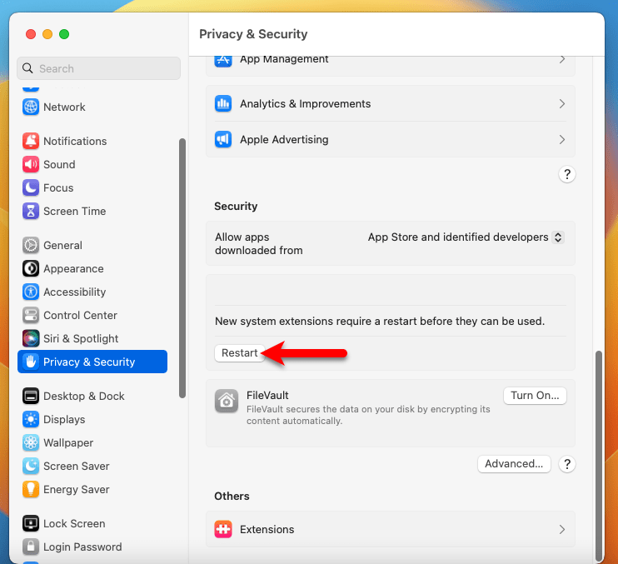The height and width of the screenshot is (564, 618).
Task: Select the Screen Saver icon
Action: (x=31, y=466)
